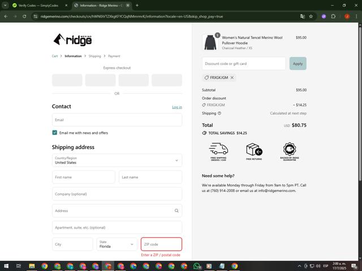Open the browser extensions puzzle icon

click(x=333, y=16)
